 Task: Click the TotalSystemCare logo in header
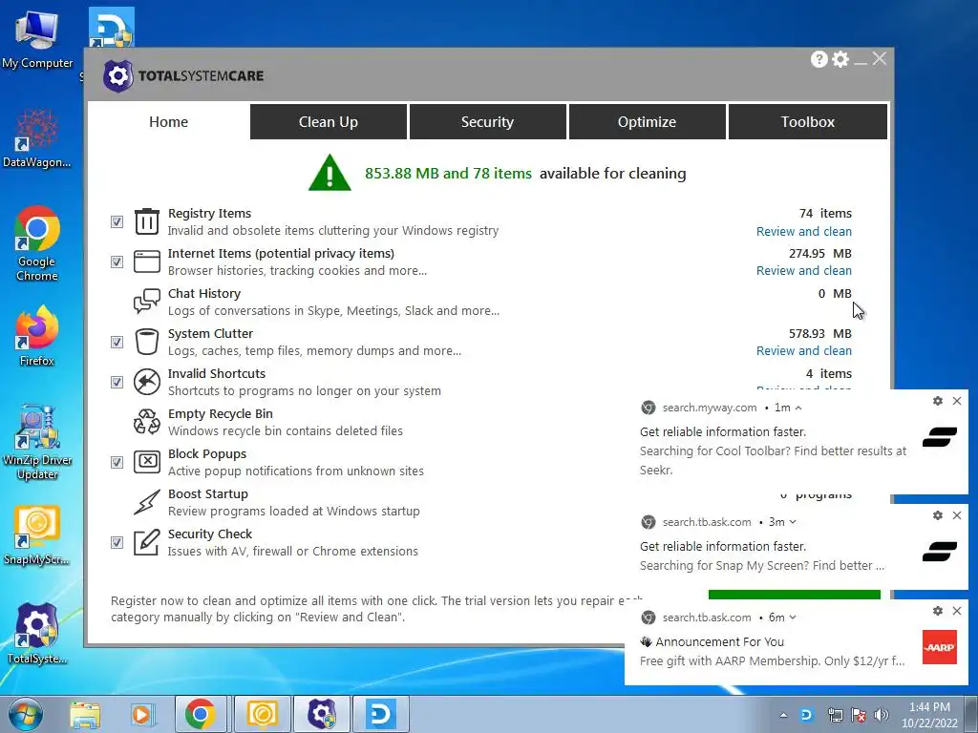[183, 76]
